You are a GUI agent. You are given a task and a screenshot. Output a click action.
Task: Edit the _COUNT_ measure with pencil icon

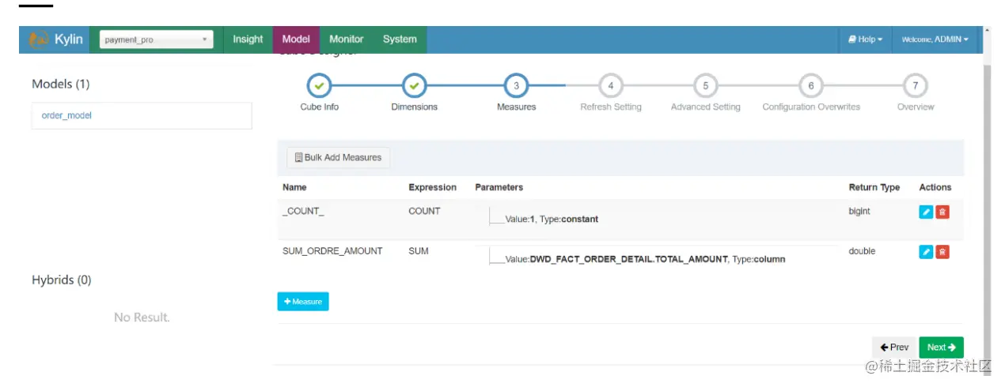(x=926, y=212)
